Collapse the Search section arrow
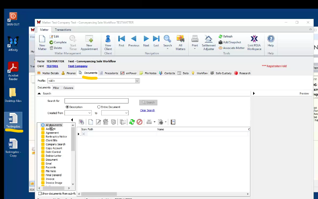Screen dimensions: 318x199 (39, 94)
